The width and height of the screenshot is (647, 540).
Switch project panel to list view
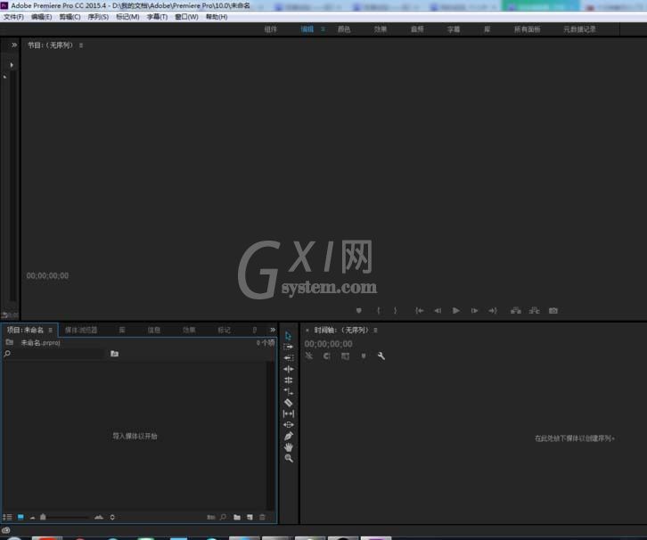7,517
